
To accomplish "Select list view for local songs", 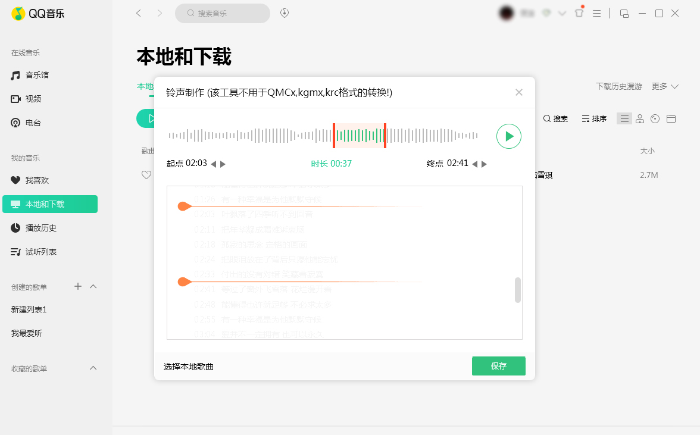I will pos(624,118).
